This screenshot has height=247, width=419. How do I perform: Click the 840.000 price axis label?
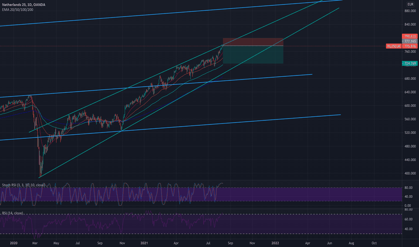(410, 25)
